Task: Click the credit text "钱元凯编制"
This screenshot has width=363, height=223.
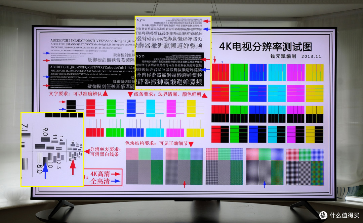Action: coord(283,56)
